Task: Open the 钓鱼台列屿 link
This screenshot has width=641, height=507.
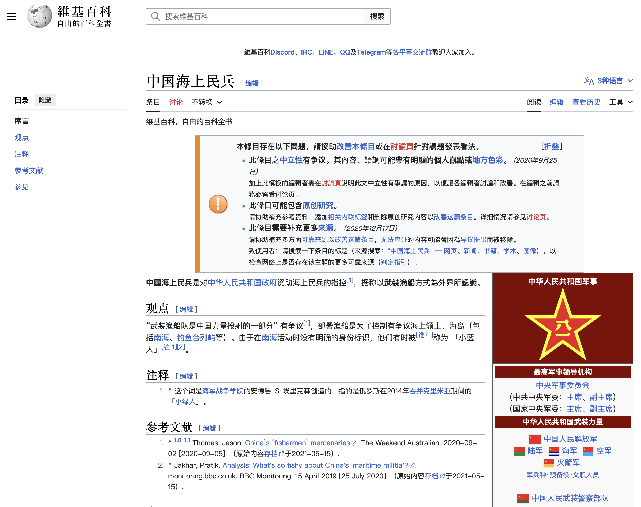Action: point(196,338)
